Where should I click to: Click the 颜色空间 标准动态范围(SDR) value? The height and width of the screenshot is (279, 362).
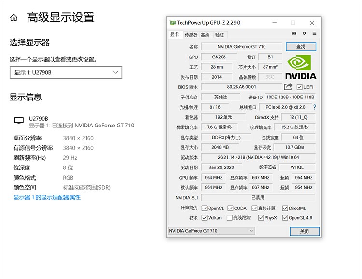[86, 188]
